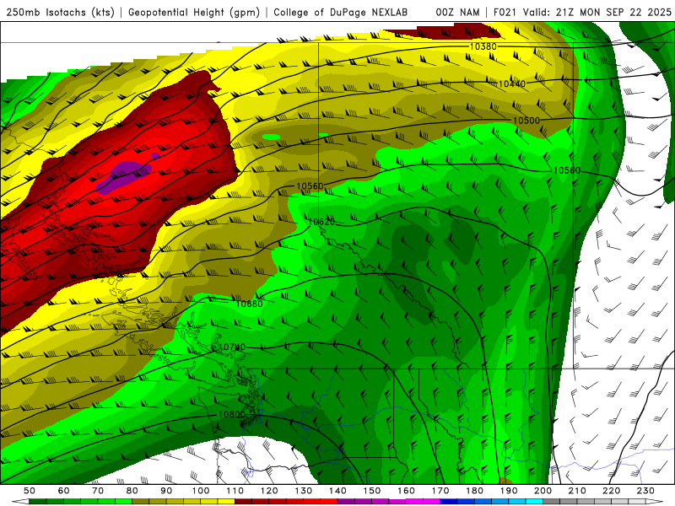Screen dimensions: 675x506
Task: Click the 110 knot legend value
Action: (x=235, y=491)
